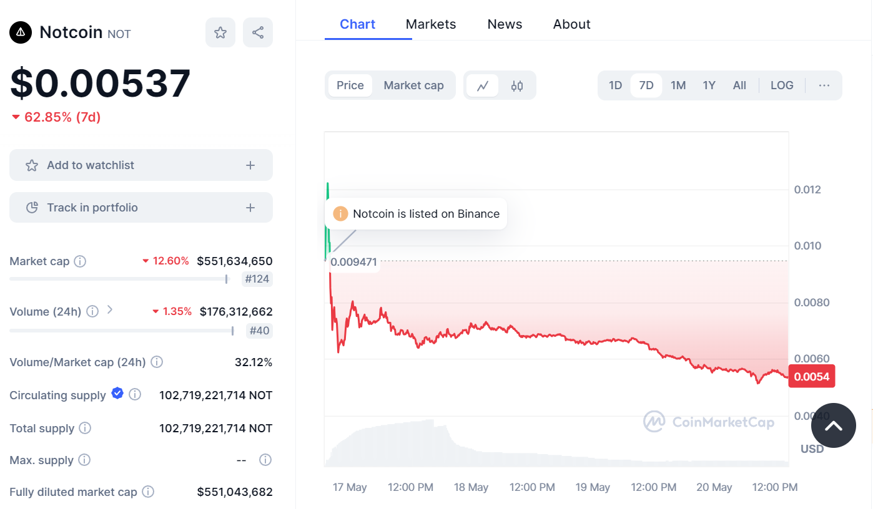Star Notcoin with the favorite icon button

click(220, 32)
